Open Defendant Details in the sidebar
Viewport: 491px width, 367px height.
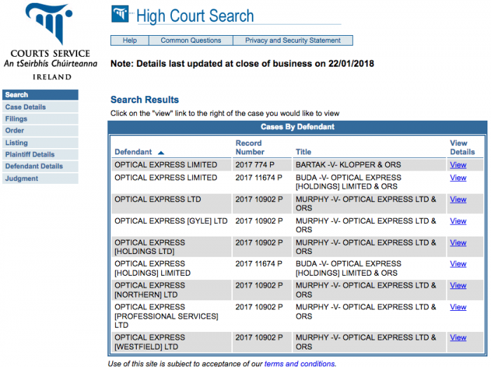click(x=41, y=166)
